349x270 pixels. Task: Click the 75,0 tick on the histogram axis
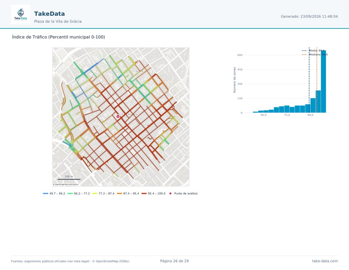pos(287,115)
